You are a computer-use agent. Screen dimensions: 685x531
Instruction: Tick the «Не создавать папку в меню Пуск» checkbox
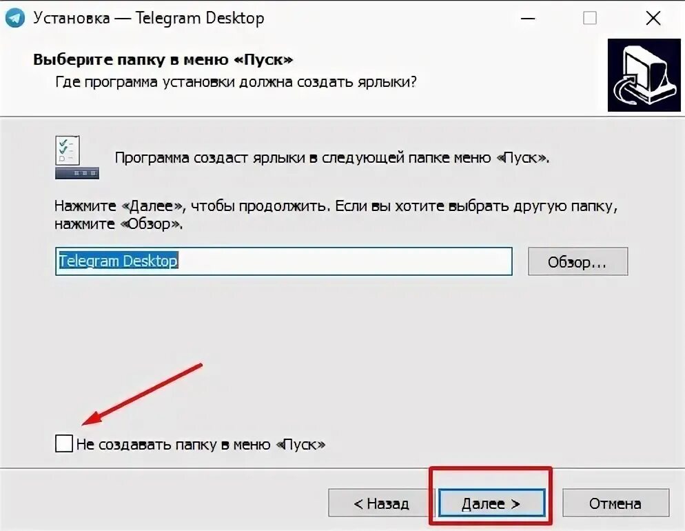[64, 443]
